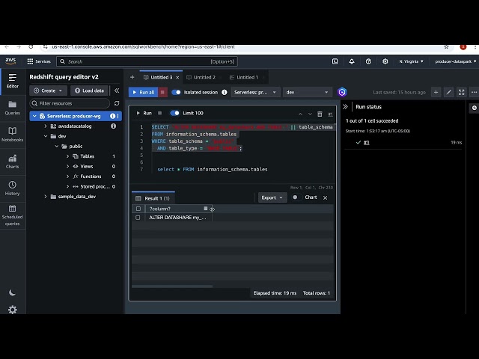Open the AWS Services menu
The width and height of the screenshot is (479, 359).
click(39, 61)
